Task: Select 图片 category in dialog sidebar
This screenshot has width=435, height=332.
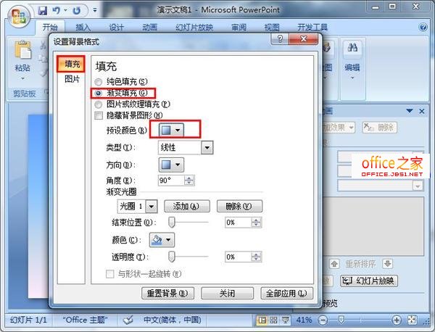Action: 72,79
